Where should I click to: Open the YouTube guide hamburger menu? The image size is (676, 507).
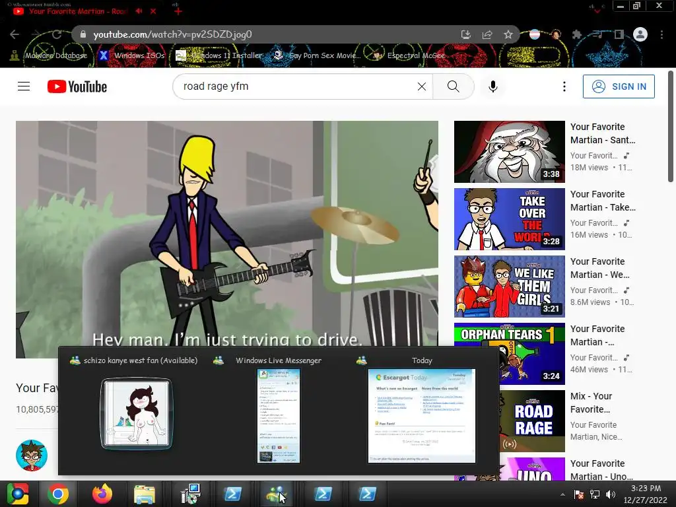pos(24,86)
